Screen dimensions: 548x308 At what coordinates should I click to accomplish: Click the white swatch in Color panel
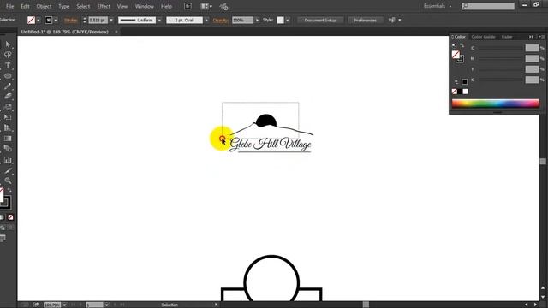pyautogui.click(x=466, y=92)
